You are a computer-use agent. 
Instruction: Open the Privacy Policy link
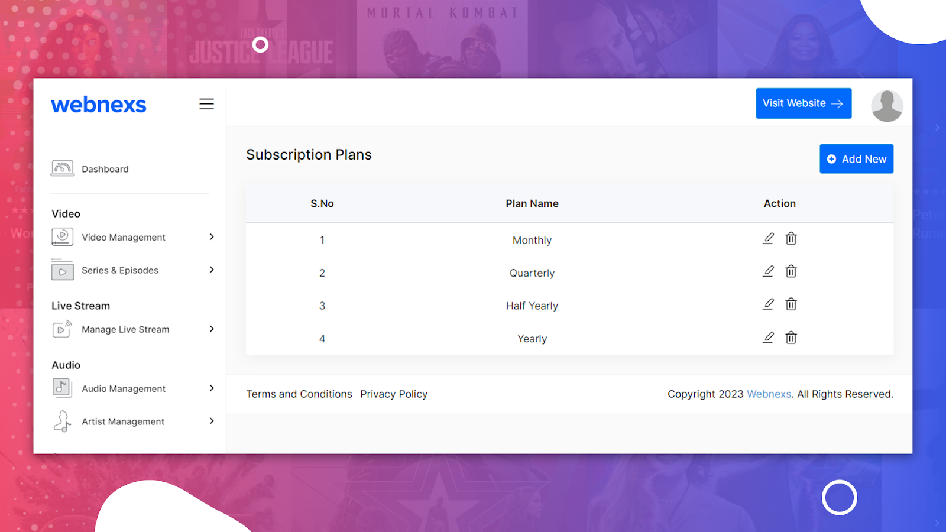(394, 394)
